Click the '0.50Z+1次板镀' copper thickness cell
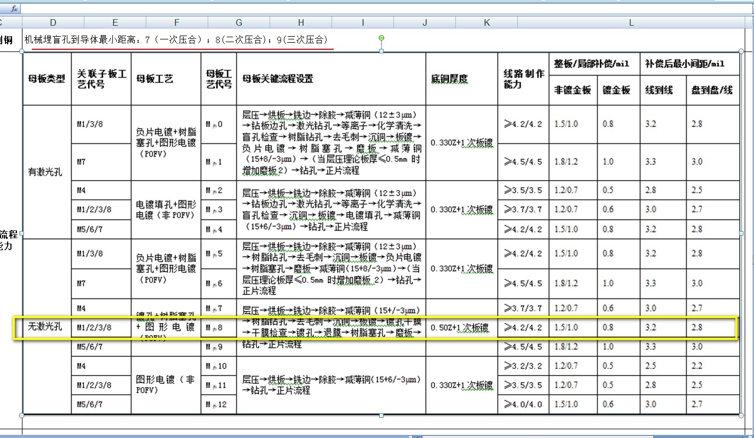Image resolution: width=754 pixels, height=438 pixels. [462, 327]
